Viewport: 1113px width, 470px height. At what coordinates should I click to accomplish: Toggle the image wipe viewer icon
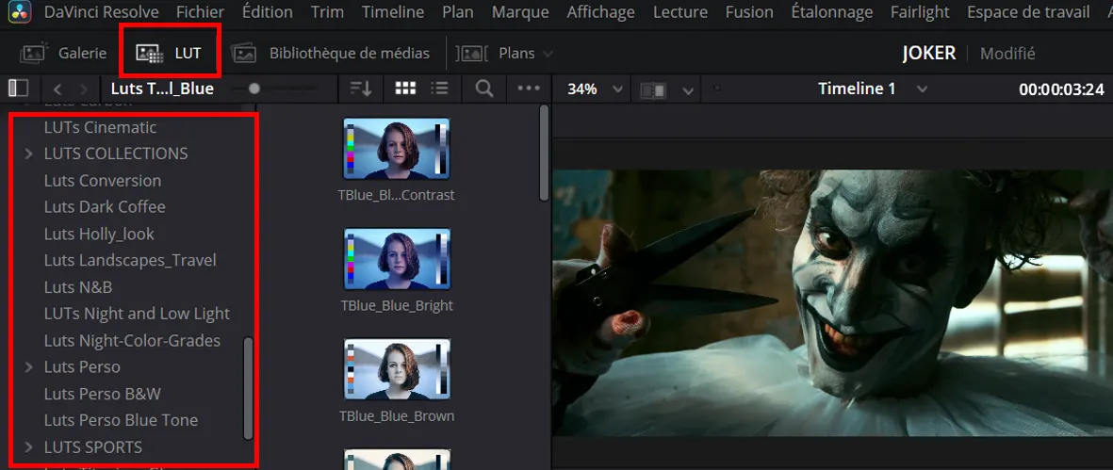coord(654,90)
